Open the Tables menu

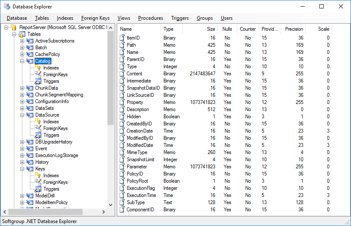point(42,18)
